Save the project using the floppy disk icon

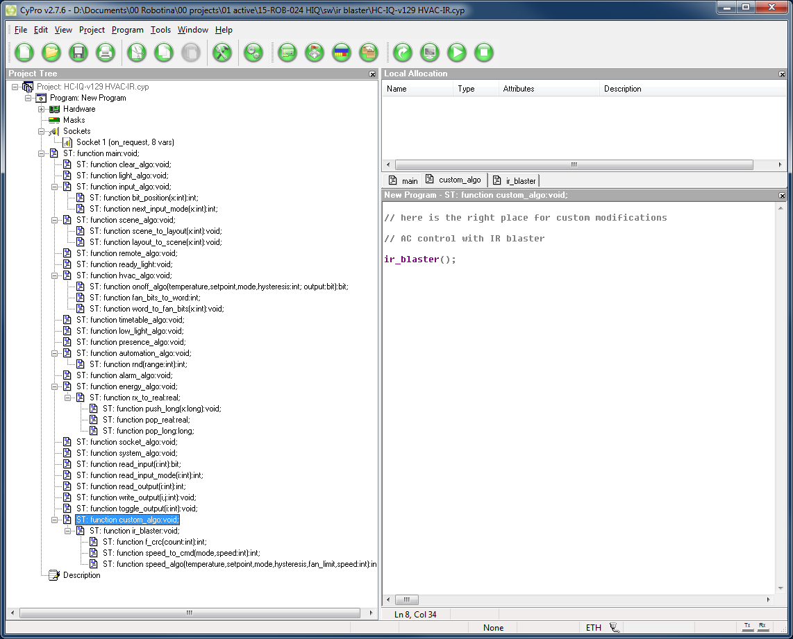tap(78, 53)
